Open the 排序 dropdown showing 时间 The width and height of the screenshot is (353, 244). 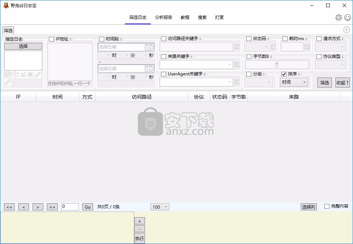coord(294,82)
